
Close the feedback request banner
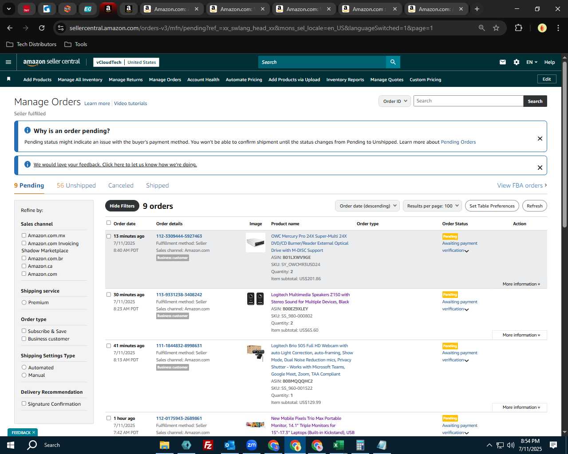tap(540, 168)
